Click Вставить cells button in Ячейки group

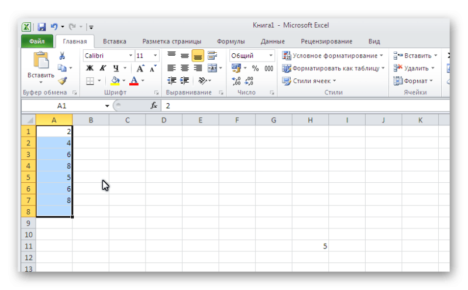click(415, 56)
